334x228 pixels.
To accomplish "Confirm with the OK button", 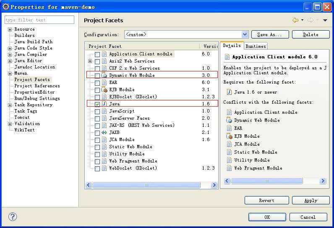I will 267,217.
